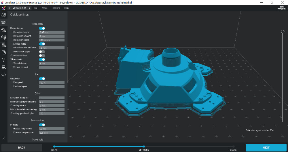Disable the Retraction on toggle
The width and height of the screenshot is (288, 152).
pos(42,28)
